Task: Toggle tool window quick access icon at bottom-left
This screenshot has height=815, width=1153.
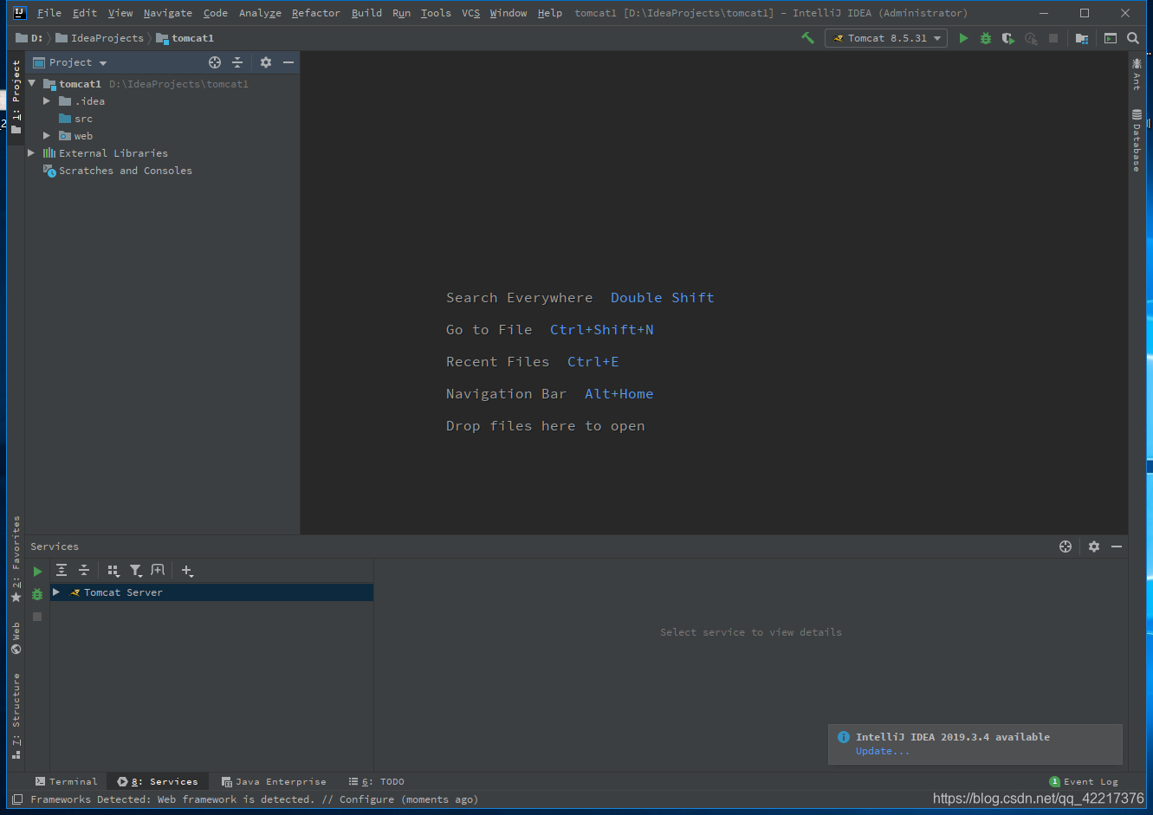Action: point(17,799)
